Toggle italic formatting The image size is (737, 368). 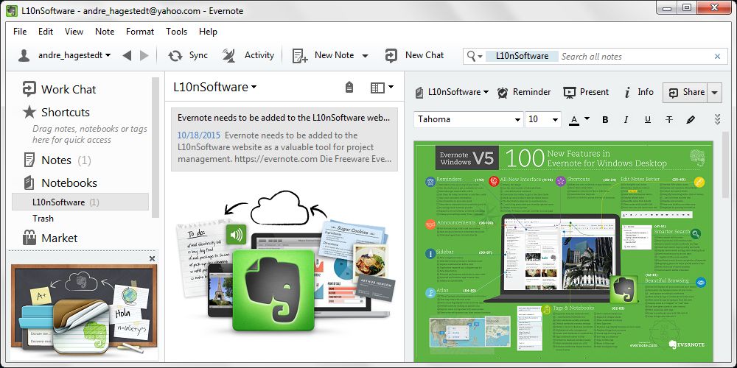pyautogui.click(x=626, y=120)
